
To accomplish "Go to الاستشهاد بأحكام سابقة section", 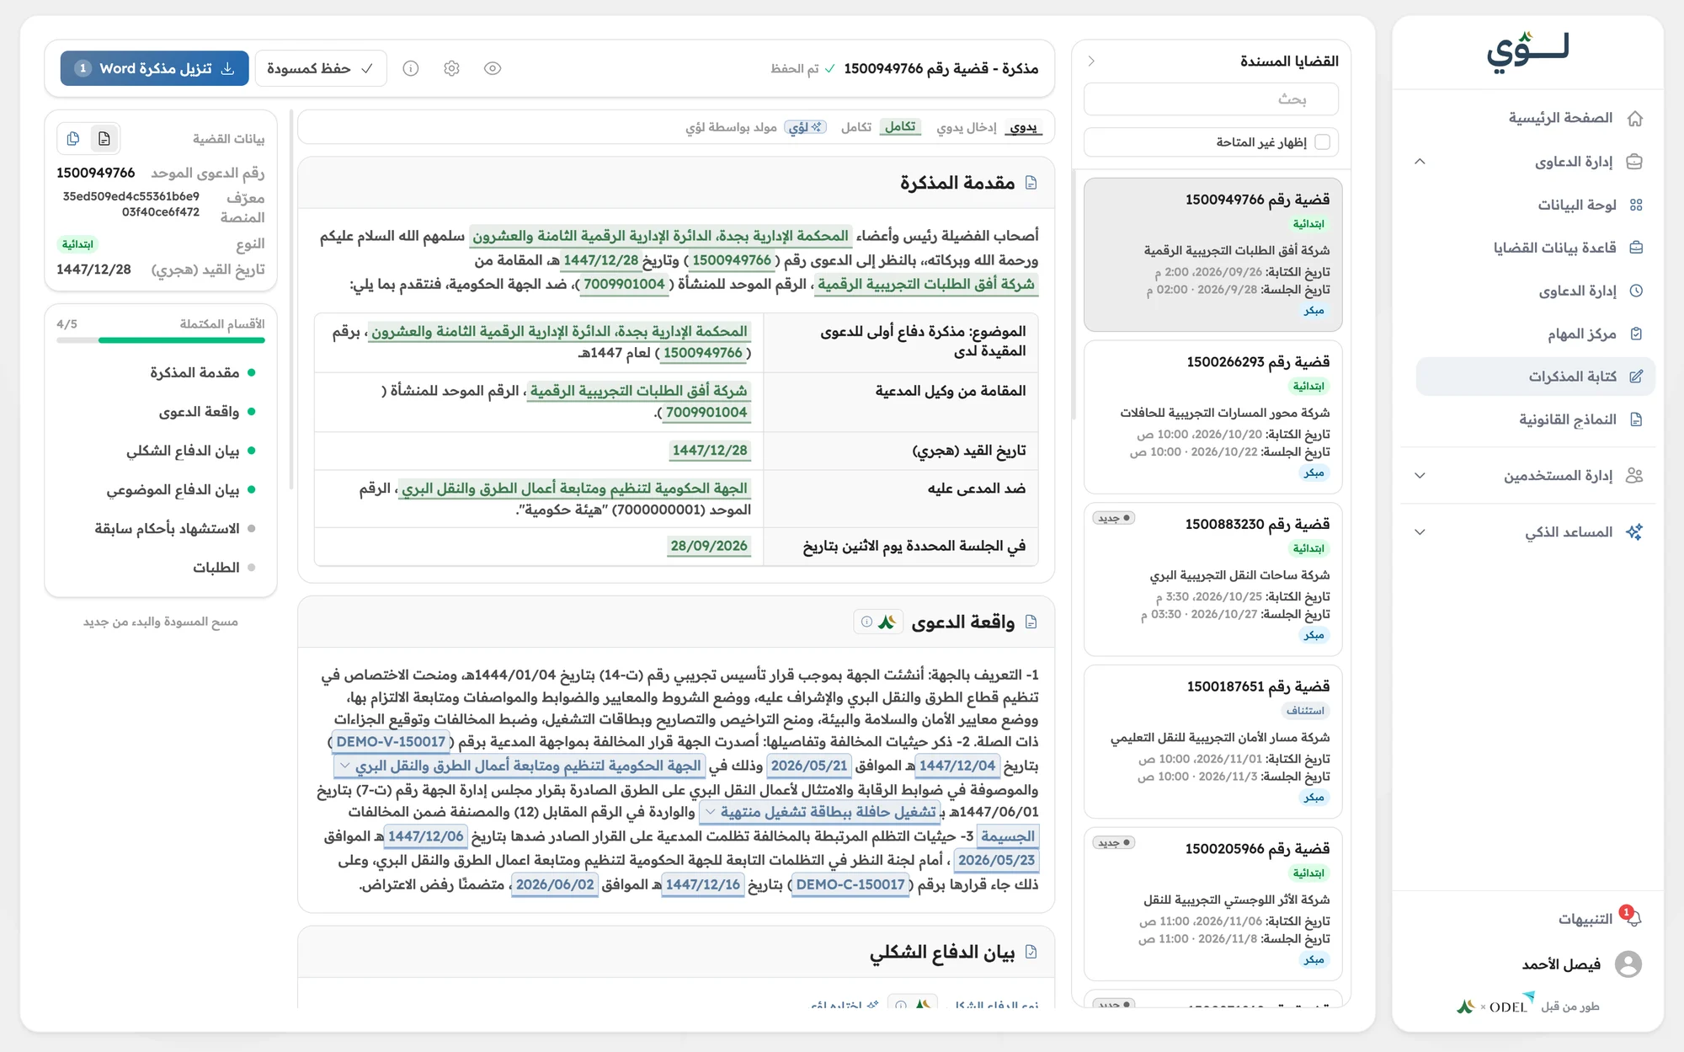I will pos(174,528).
